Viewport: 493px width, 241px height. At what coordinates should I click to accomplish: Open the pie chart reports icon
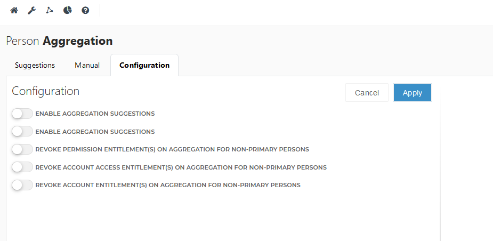pos(67,10)
